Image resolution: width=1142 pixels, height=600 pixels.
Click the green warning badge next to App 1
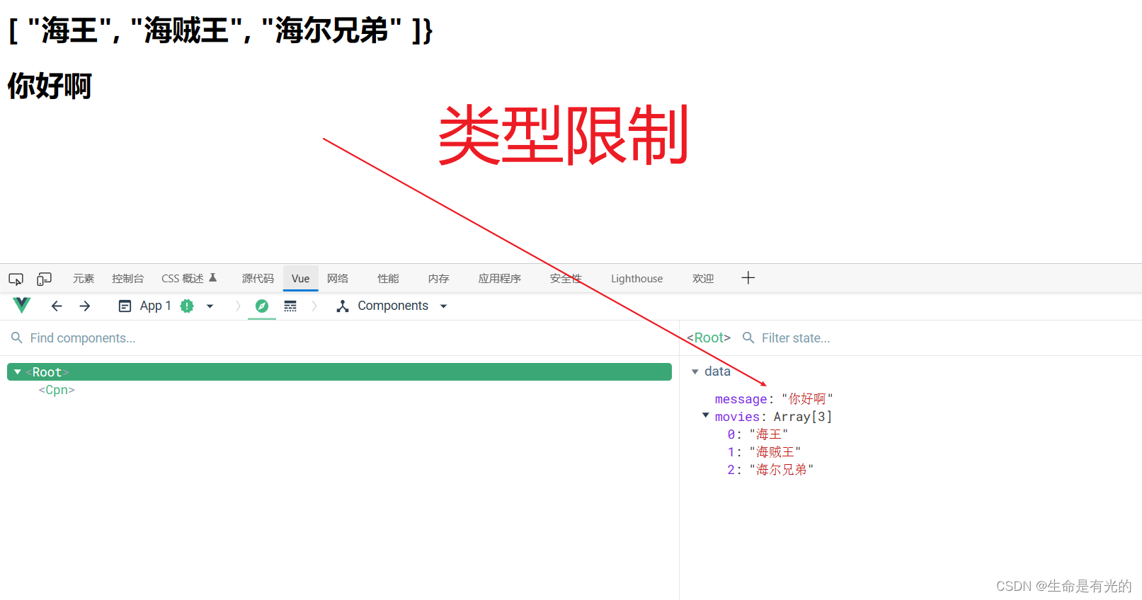[x=187, y=306]
